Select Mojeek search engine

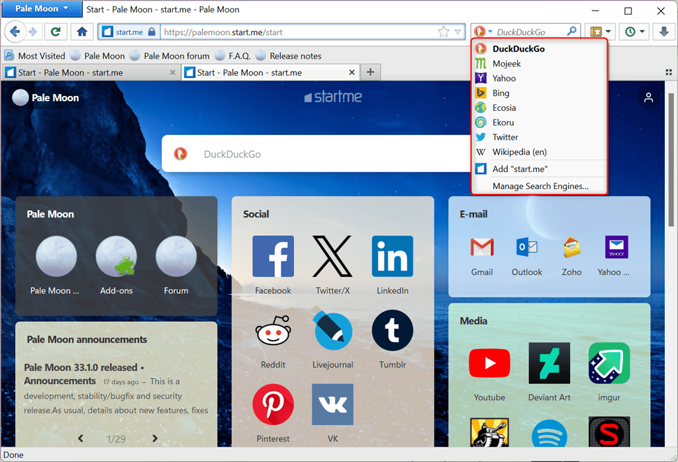pyautogui.click(x=539, y=63)
